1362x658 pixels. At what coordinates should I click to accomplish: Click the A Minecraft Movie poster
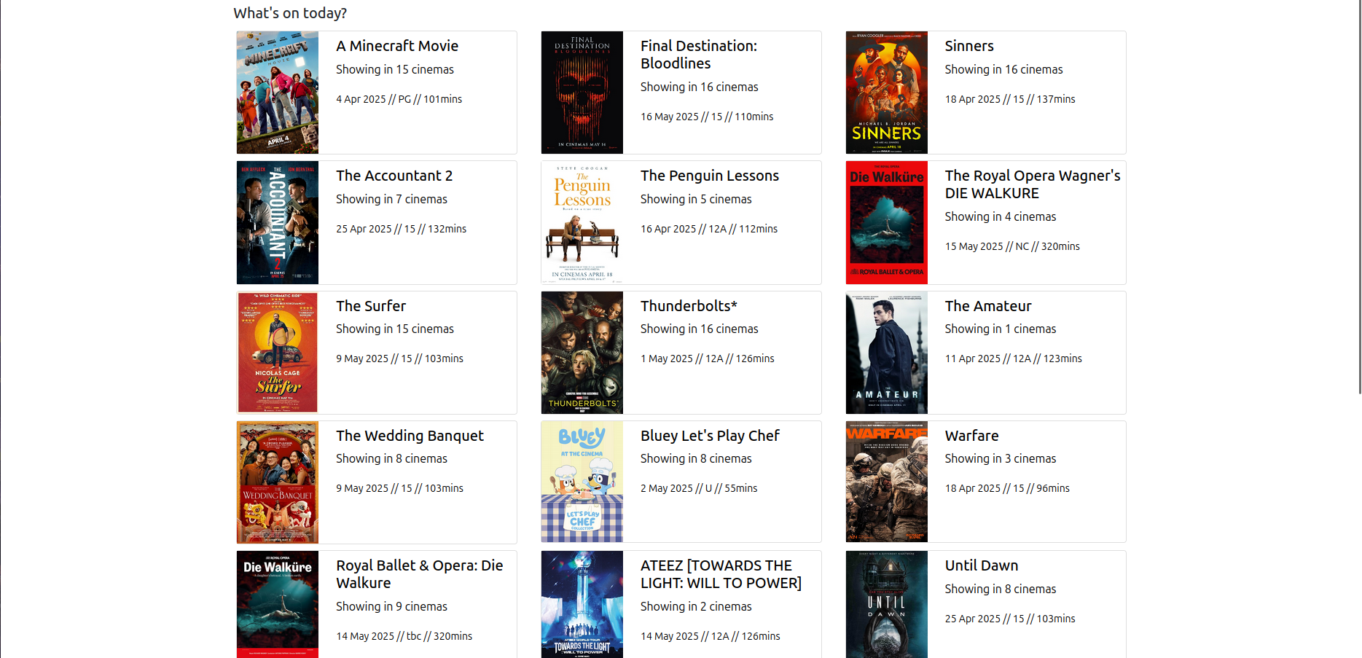coord(277,92)
